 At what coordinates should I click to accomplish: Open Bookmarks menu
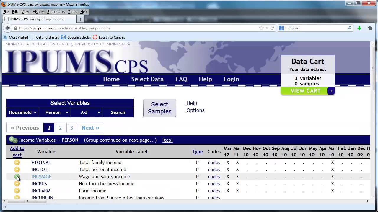pos(56,12)
